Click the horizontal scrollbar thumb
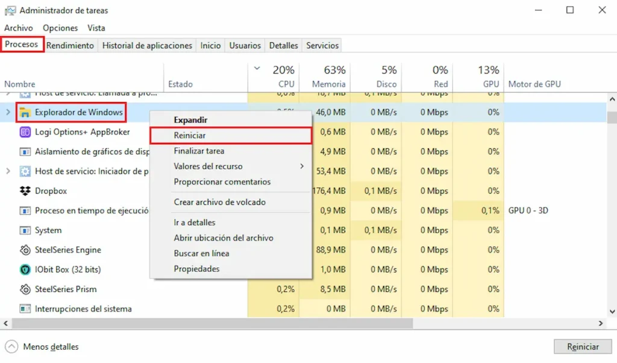Image resolution: width=617 pixels, height=363 pixels. click(x=213, y=323)
